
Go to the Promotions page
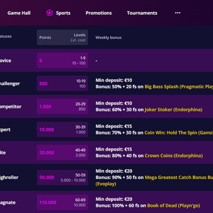[98, 13]
